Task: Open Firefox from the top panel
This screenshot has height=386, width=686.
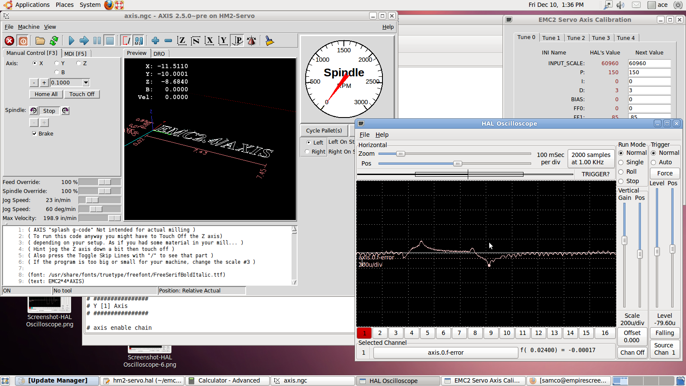Action: click(x=109, y=5)
